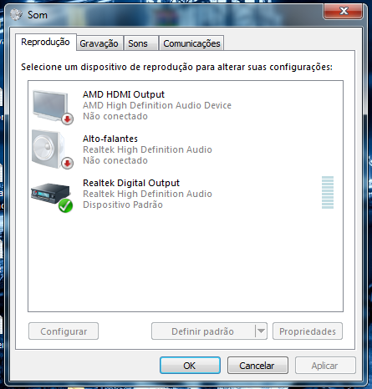Close the Som dialog window
This screenshot has height=389, width=372.
pos(344,12)
